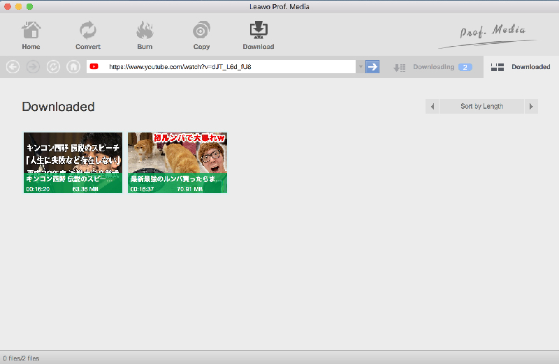Screen dimensions: 559x364
Task: Click the 00:18:37 duration text
Action: tap(142, 189)
